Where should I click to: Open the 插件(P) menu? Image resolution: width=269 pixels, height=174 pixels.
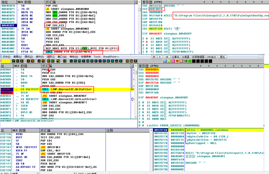coord(40,57)
